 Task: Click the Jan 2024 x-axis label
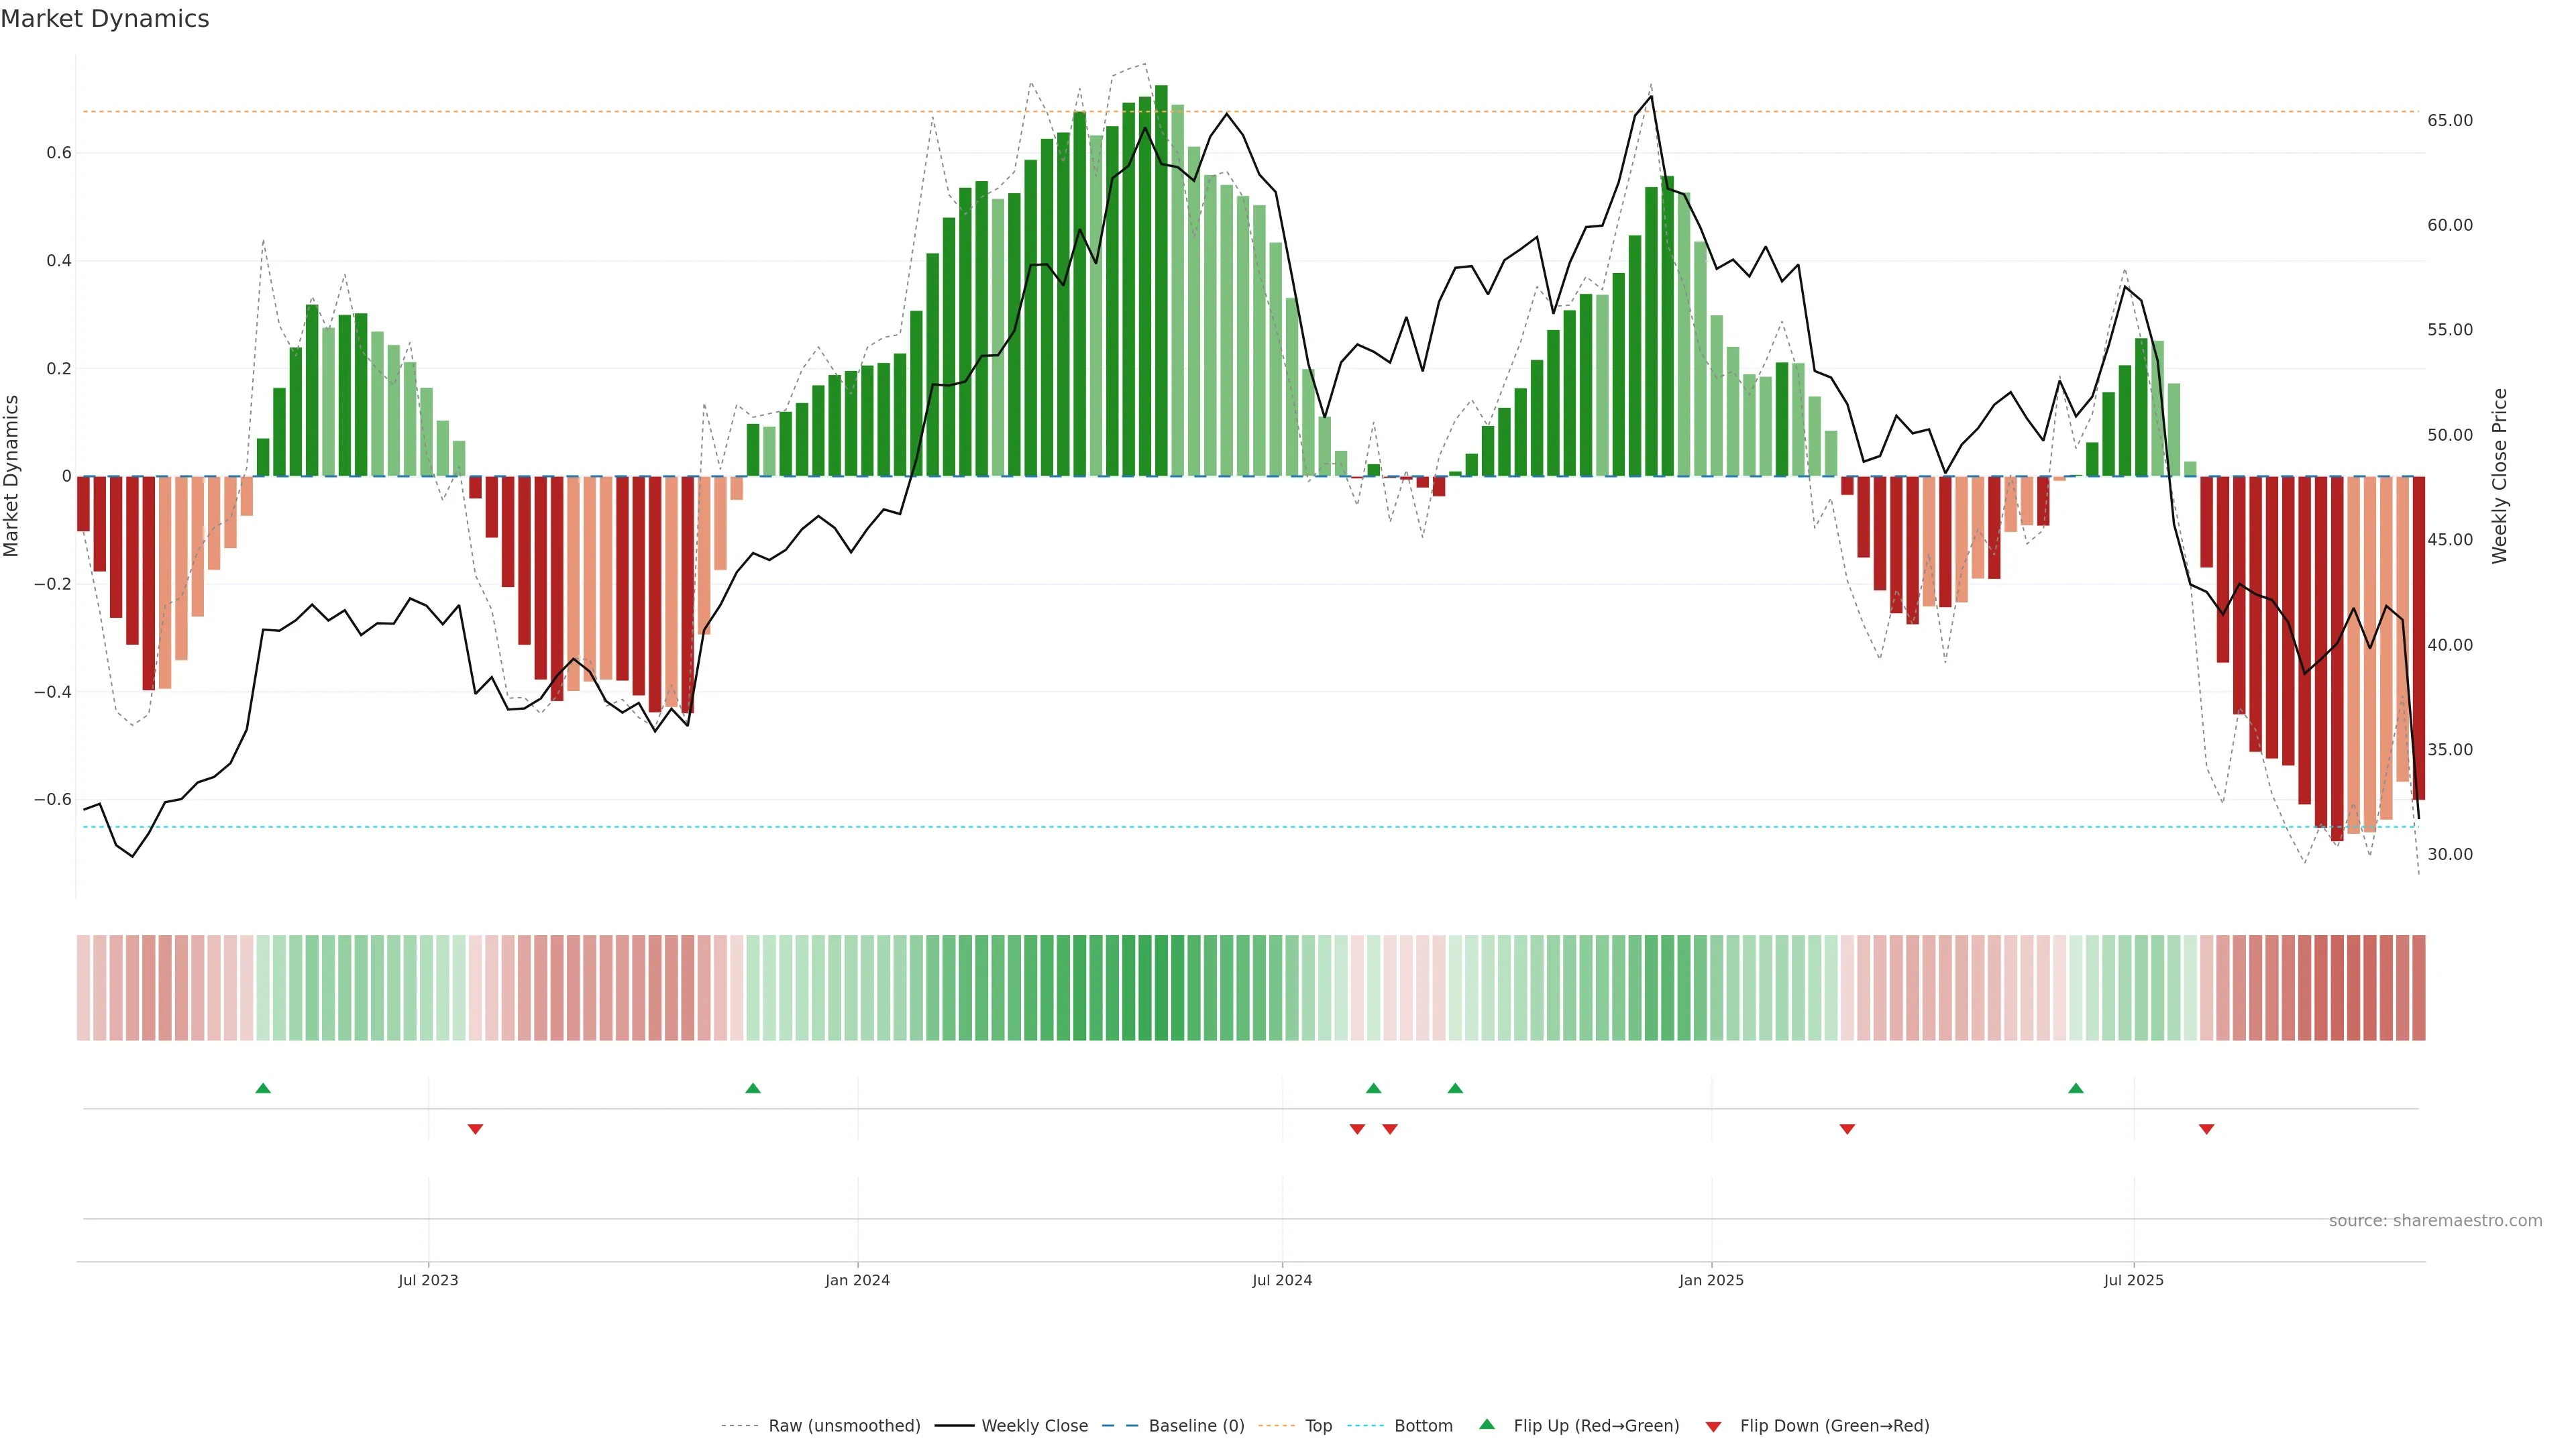pos(857,1280)
